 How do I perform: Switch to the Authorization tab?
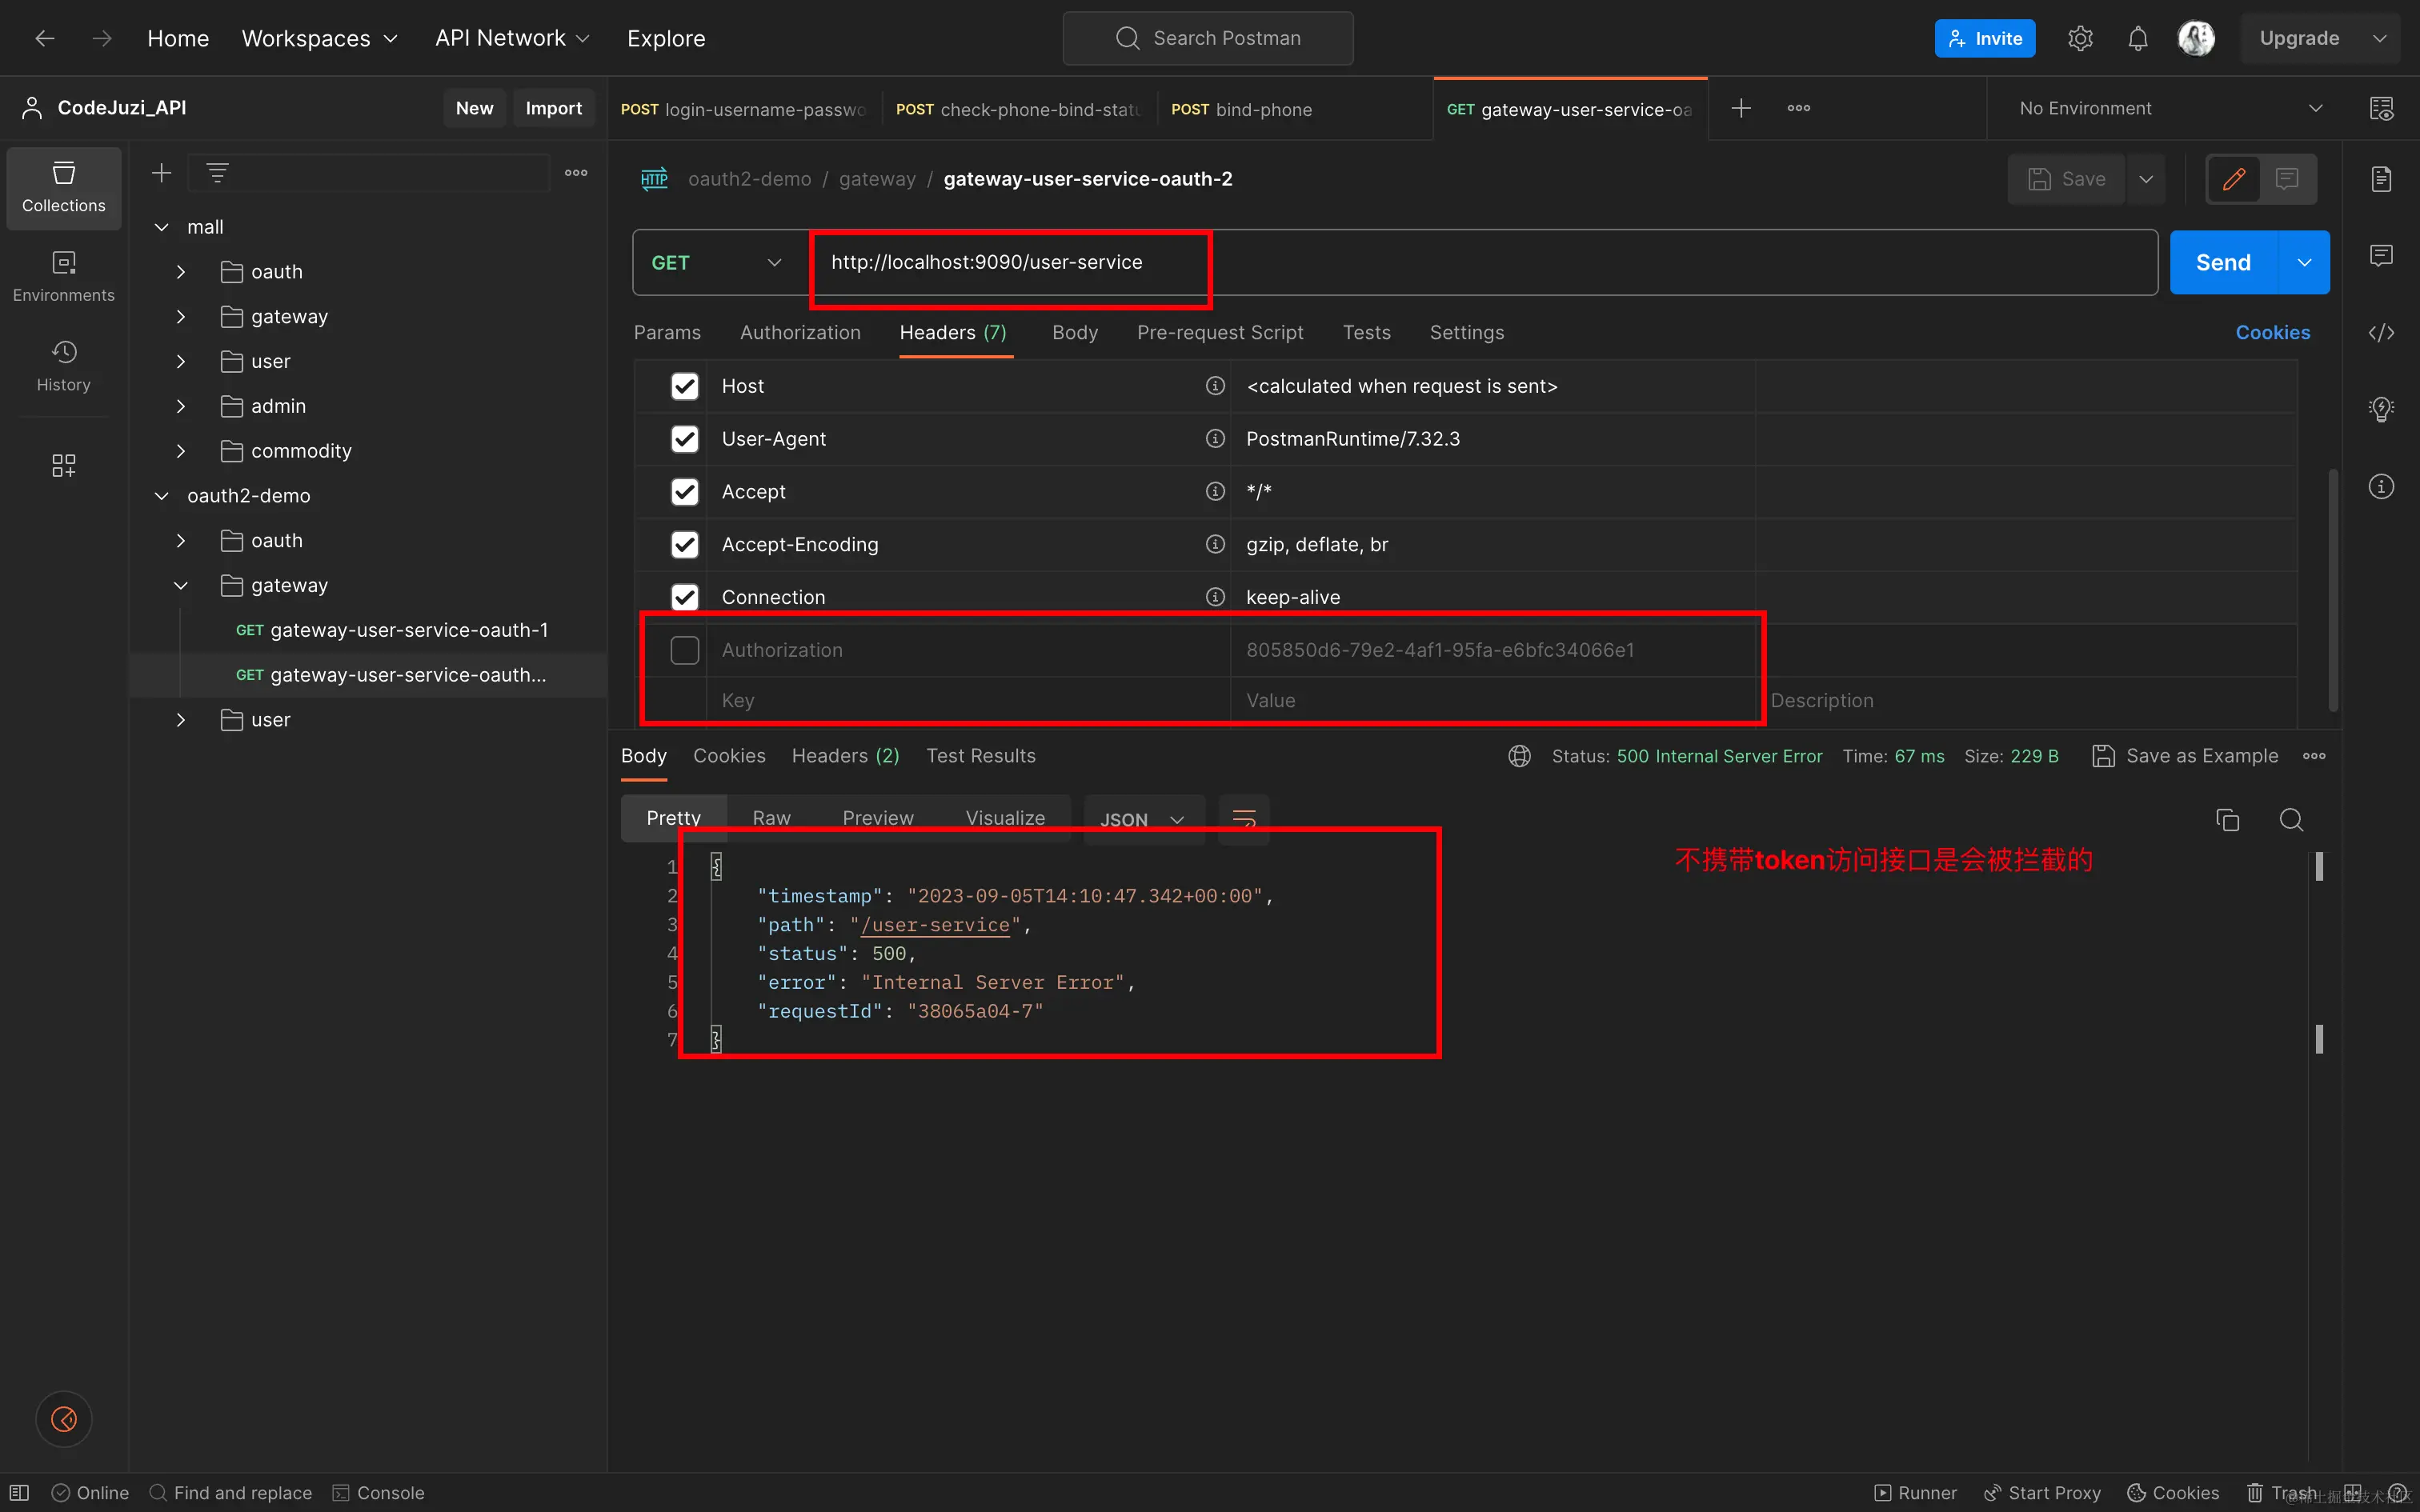tap(799, 332)
